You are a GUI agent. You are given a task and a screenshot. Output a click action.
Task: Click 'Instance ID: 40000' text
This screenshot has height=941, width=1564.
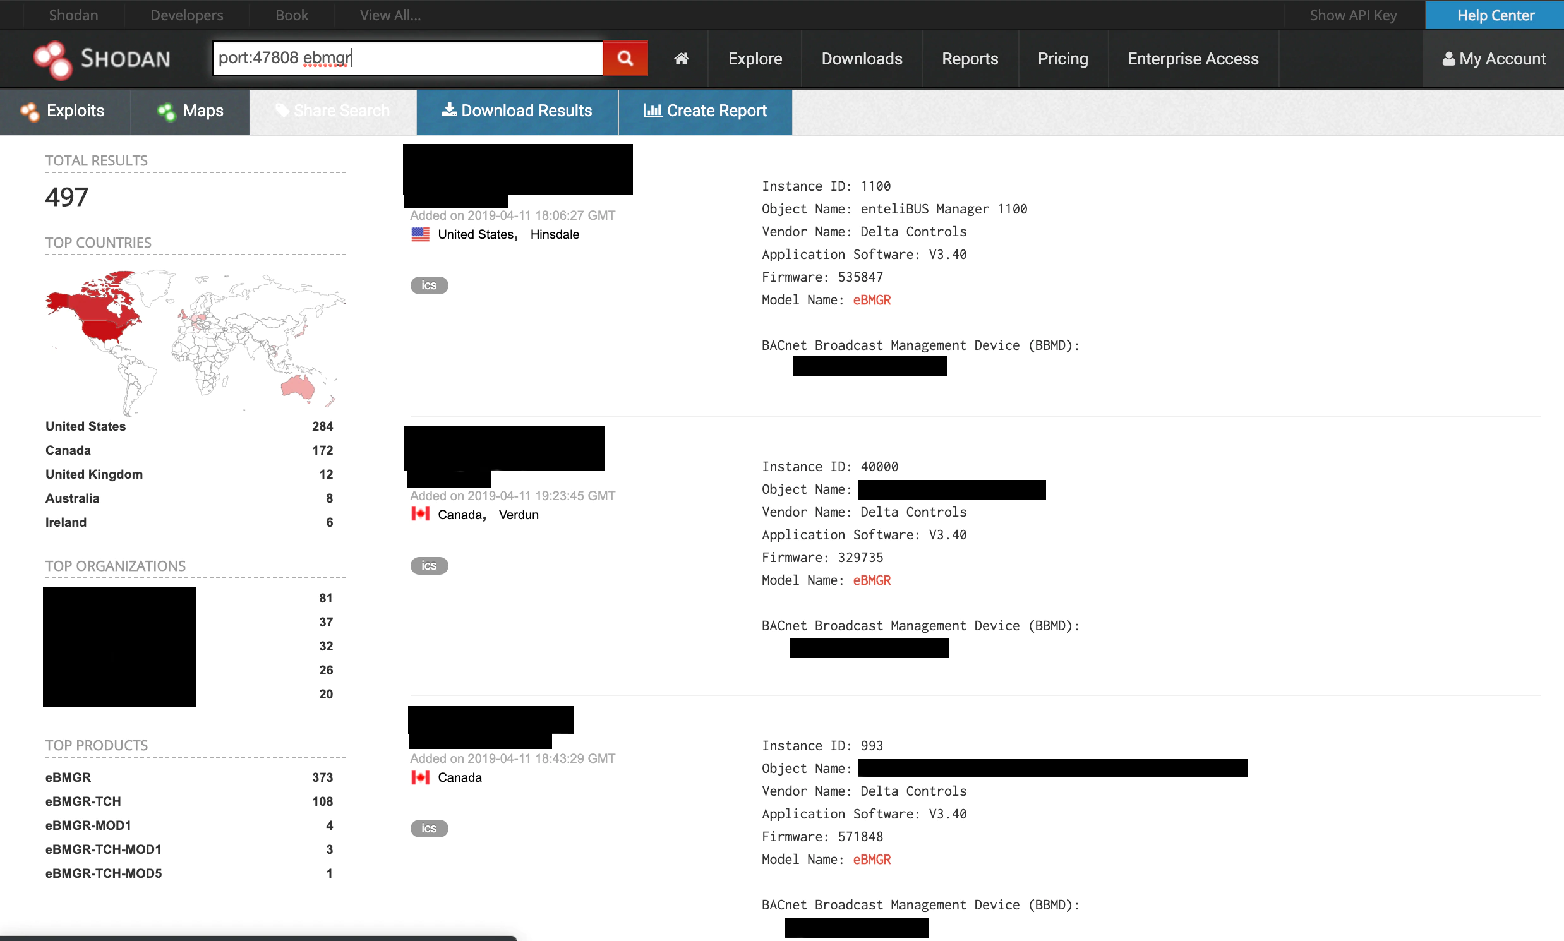click(x=829, y=467)
